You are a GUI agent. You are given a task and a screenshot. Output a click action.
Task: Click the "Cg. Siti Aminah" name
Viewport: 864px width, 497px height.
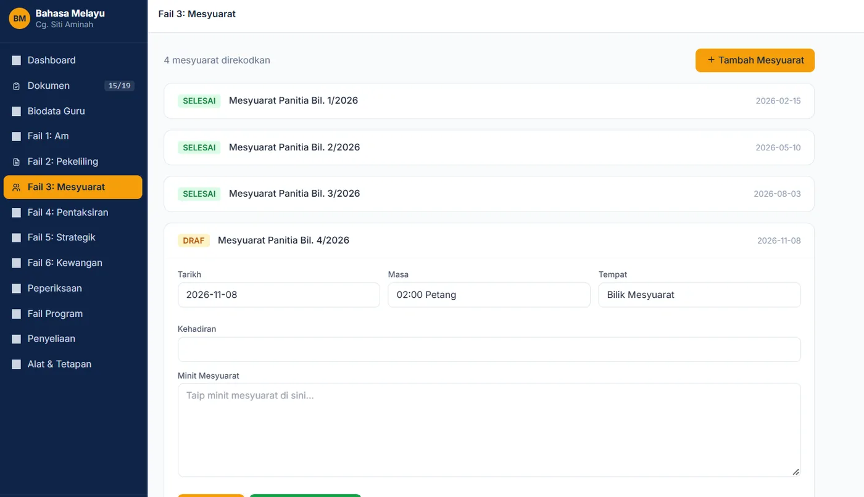click(x=64, y=25)
